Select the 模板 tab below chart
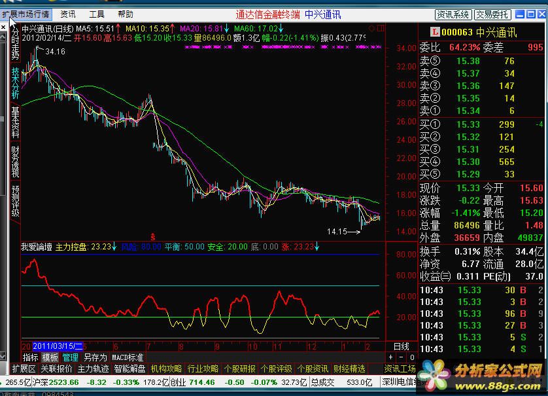The height and width of the screenshot is (396, 548). (50, 357)
